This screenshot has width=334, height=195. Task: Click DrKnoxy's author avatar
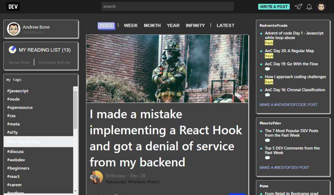(96, 177)
